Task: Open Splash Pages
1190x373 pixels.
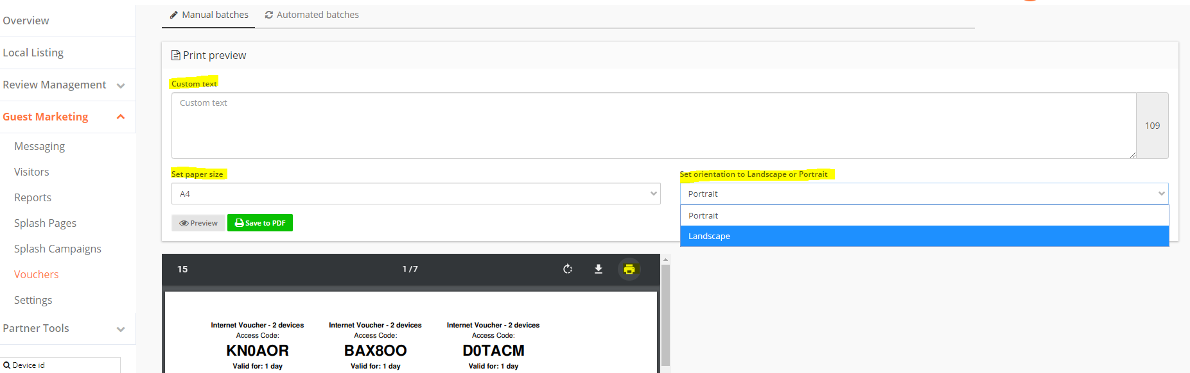Action: tap(45, 223)
